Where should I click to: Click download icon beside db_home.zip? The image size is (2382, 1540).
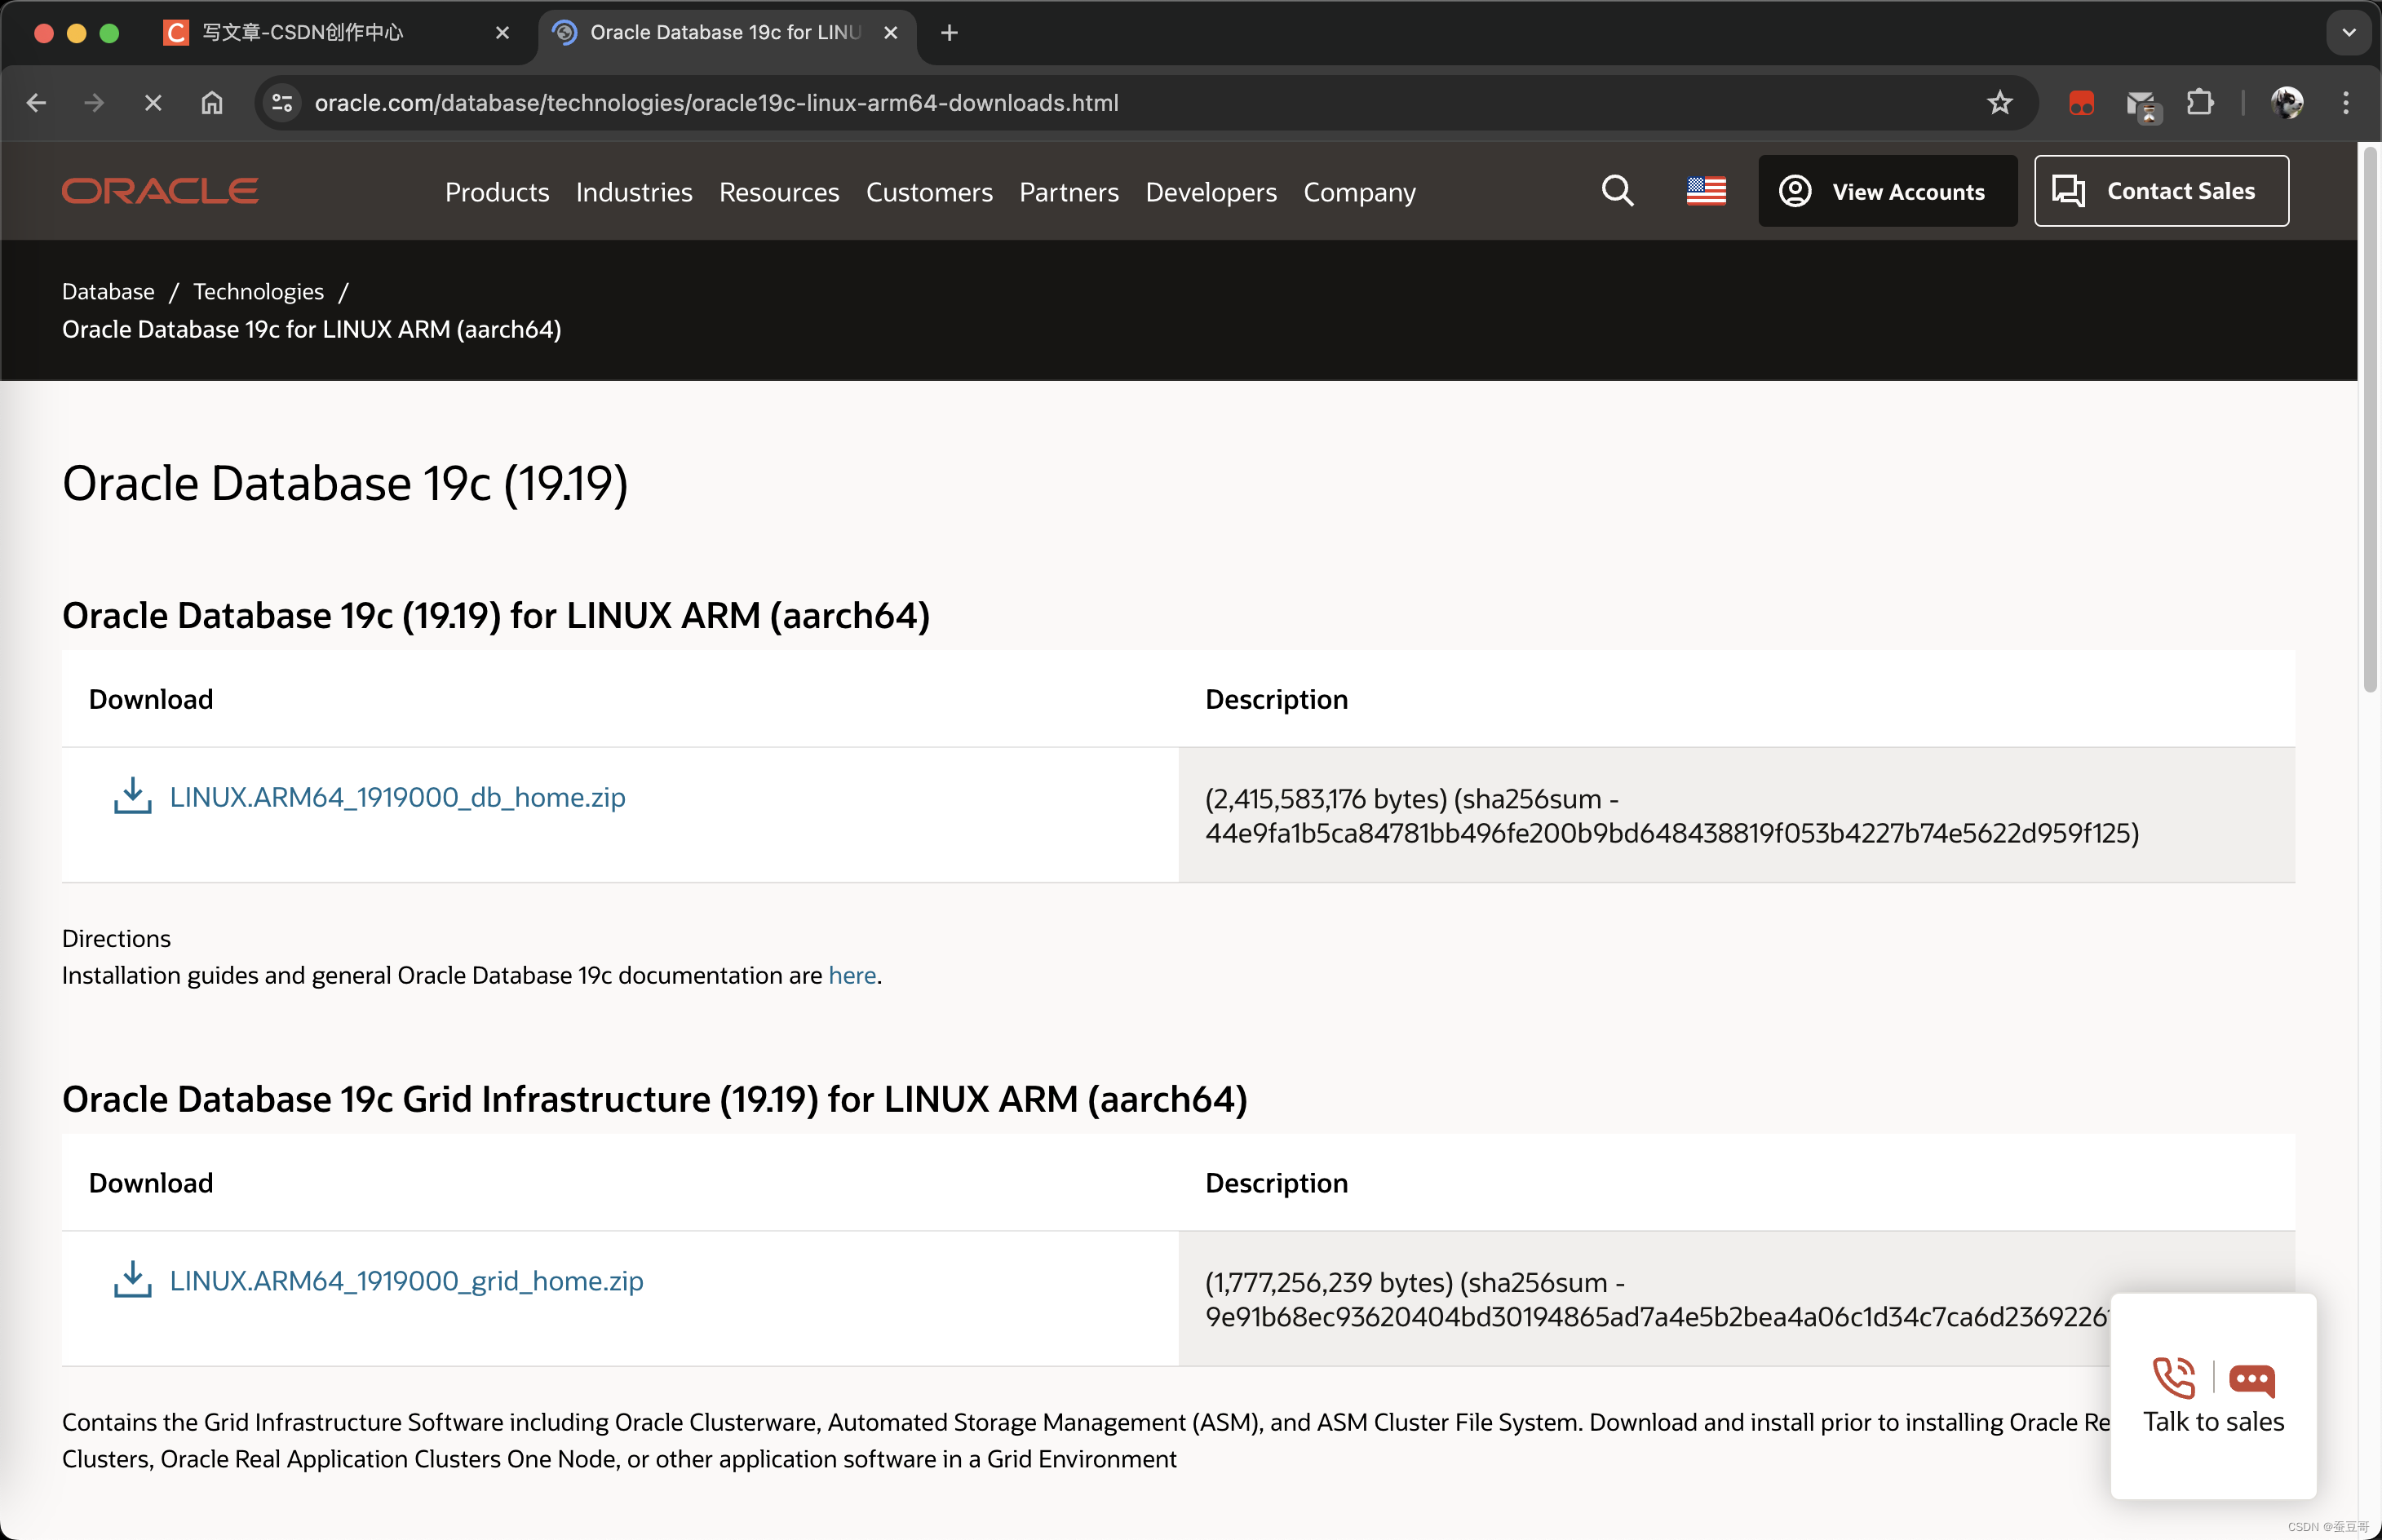[x=132, y=796]
